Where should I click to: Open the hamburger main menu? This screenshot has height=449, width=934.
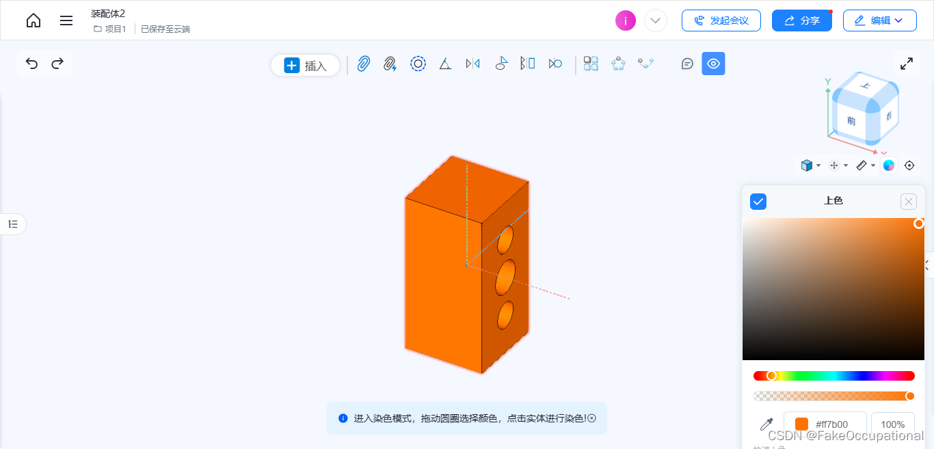tap(66, 21)
